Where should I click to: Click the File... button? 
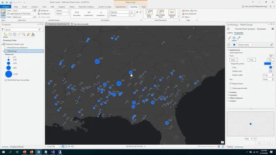tap(270, 60)
